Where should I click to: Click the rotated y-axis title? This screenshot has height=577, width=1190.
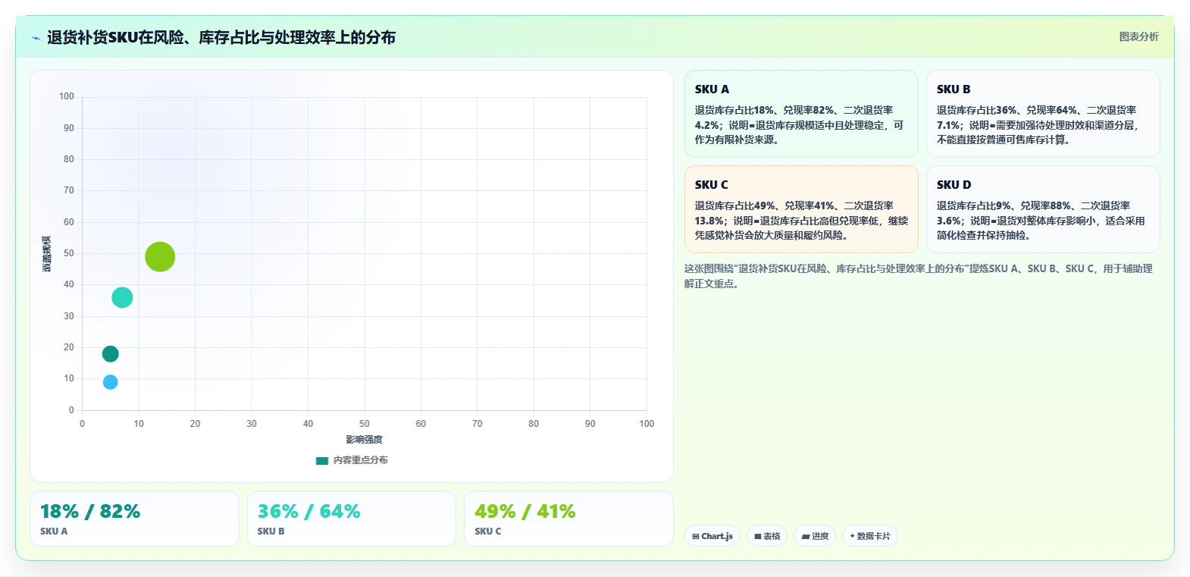tap(47, 254)
